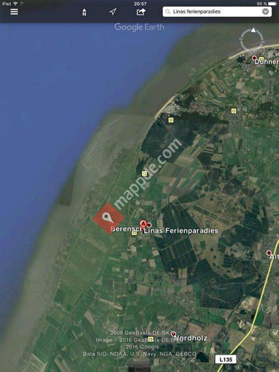Open the hamburger menu

pyautogui.click(x=14, y=11)
